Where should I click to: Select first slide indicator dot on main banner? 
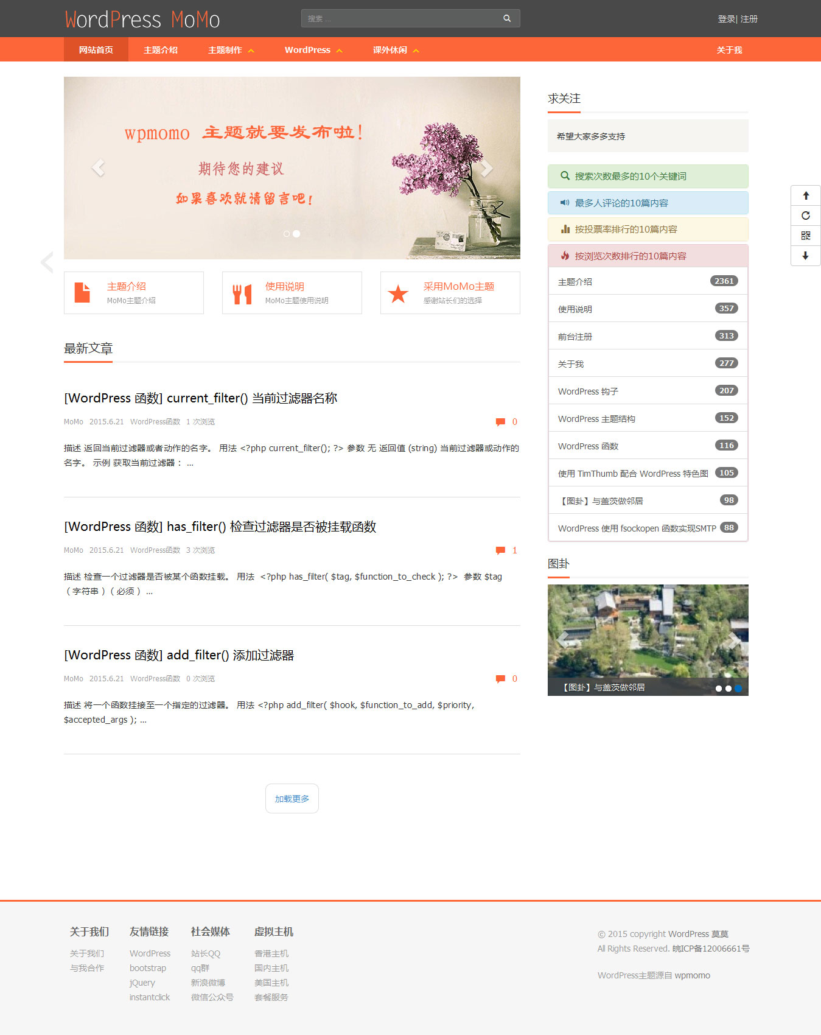click(x=287, y=234)
